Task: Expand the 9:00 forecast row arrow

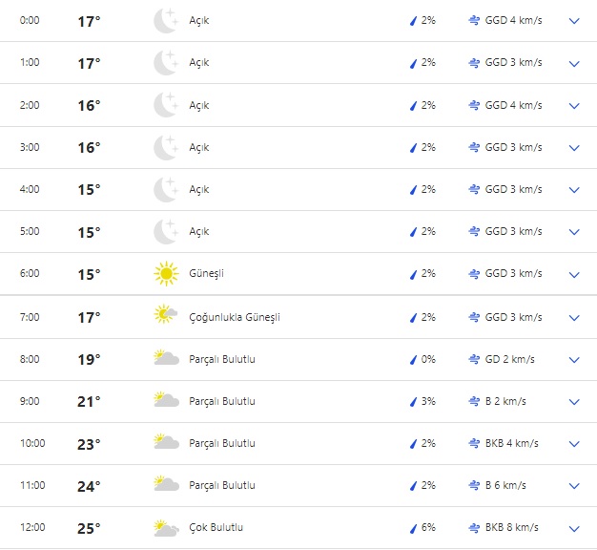Action: [574, 401]
